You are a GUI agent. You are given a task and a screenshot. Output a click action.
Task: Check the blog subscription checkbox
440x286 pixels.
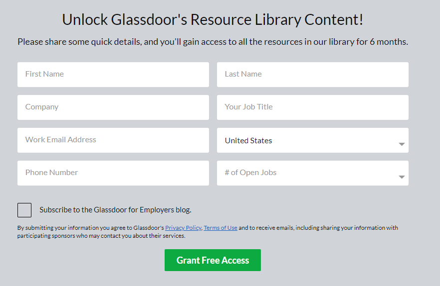coord(24,210)
